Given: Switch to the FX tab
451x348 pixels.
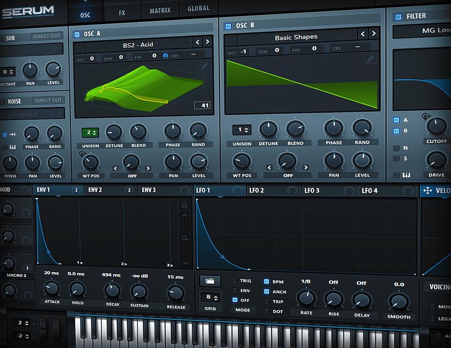Looking at the screenshot, I should (x=122, y=13).
